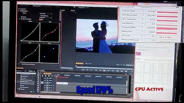The image size is (184, 103).
Task: Click Add Marker in Program monitor controls
Action: click(83, 70)
